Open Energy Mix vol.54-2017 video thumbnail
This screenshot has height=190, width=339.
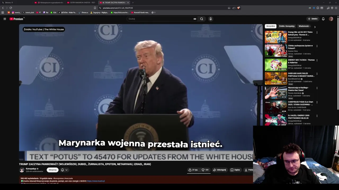(276, 37)
